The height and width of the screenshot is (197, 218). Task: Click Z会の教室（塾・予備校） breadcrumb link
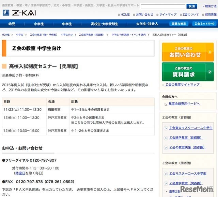[x=44, y=35]
